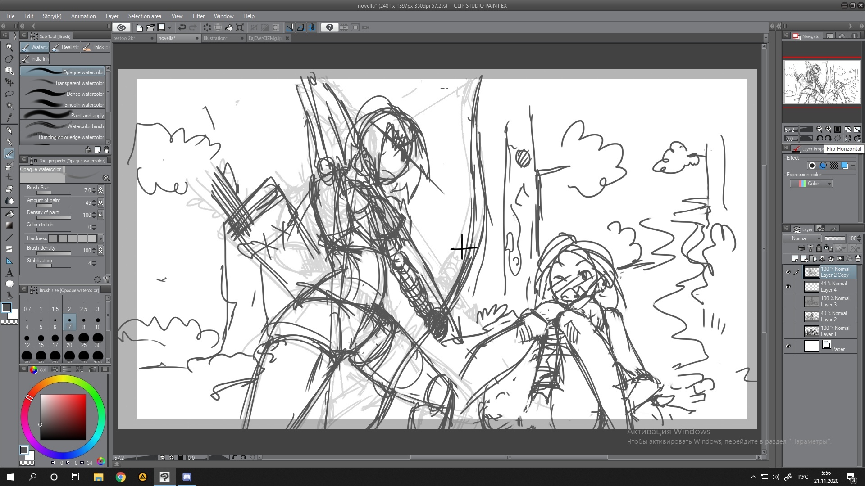The height and width of the screenshot is (486, 865).
Task: Switch to the Realistic sub tool group
Action: point(65,47)
